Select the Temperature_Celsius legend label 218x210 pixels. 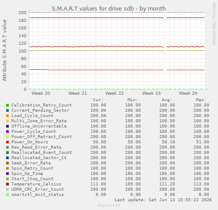click(36, 184)
